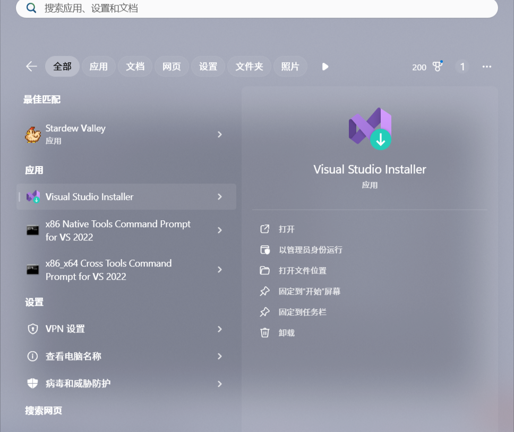Image resolution: width=514 pixels, height=432 pixels.
Task: Click the open-external icon beside 打开
Action: tap(264, 229)
